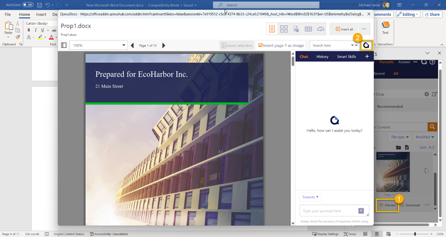Toggle bold formatting in ribbon
The height and width of the screenshot is (237, 446).
click(x=28, y=30)
